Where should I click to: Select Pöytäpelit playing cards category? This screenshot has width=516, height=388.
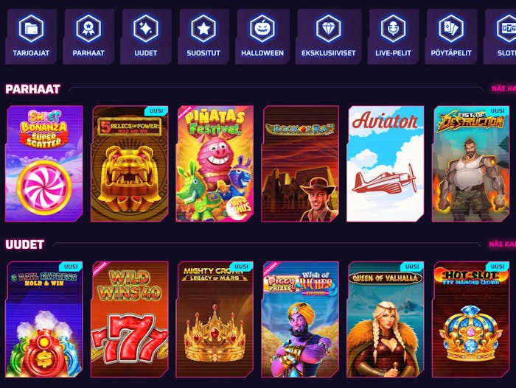point(451,37)
